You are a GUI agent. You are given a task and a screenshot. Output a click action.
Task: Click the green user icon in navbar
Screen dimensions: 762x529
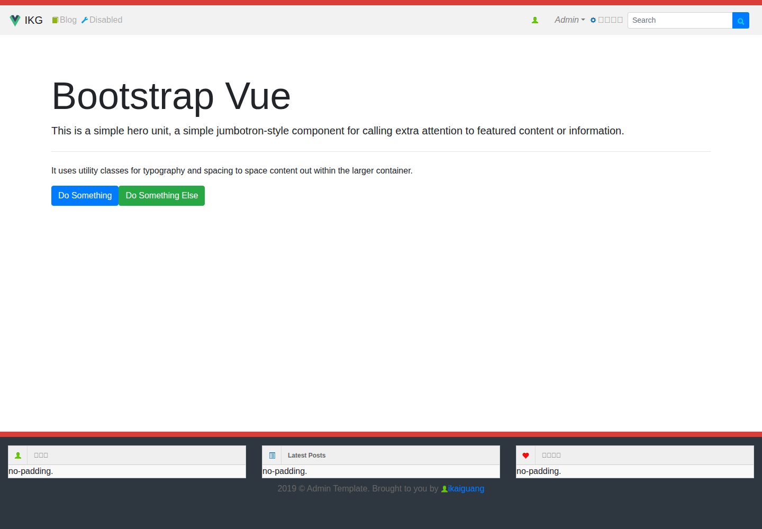535,20
